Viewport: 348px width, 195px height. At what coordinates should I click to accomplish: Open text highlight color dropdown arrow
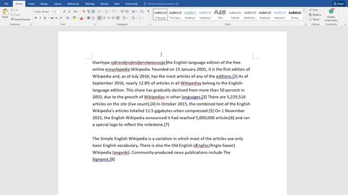point(78,18)
